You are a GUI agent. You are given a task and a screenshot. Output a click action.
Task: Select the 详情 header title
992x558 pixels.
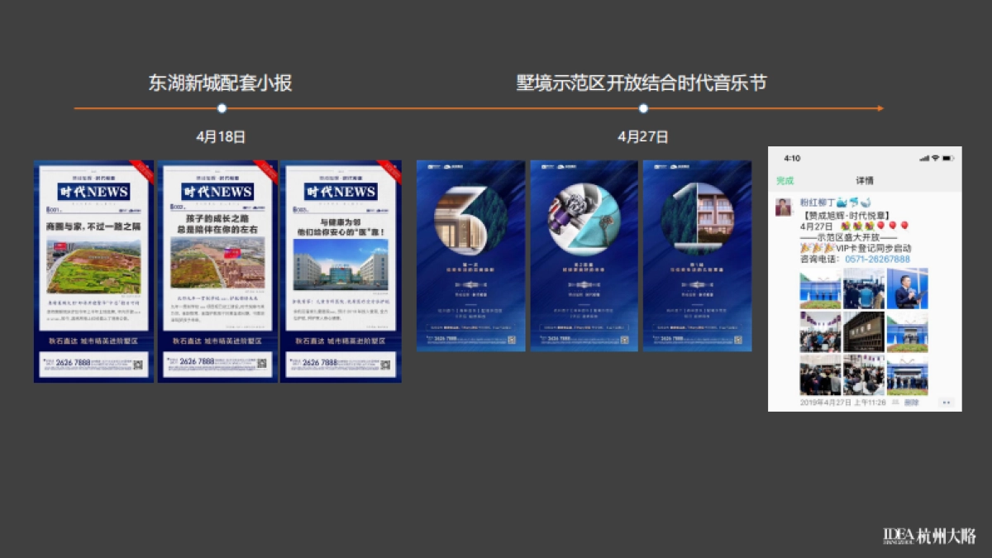pos(864,179)
